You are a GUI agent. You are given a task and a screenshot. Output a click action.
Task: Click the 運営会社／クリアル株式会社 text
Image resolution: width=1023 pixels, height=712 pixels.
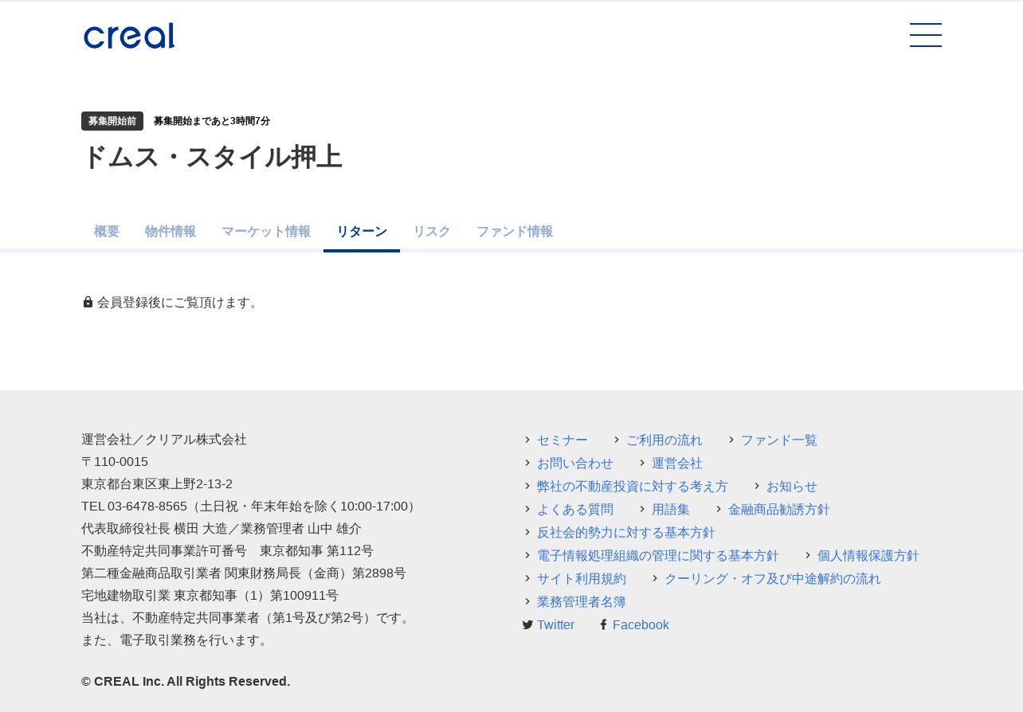(x=164, y=440)
